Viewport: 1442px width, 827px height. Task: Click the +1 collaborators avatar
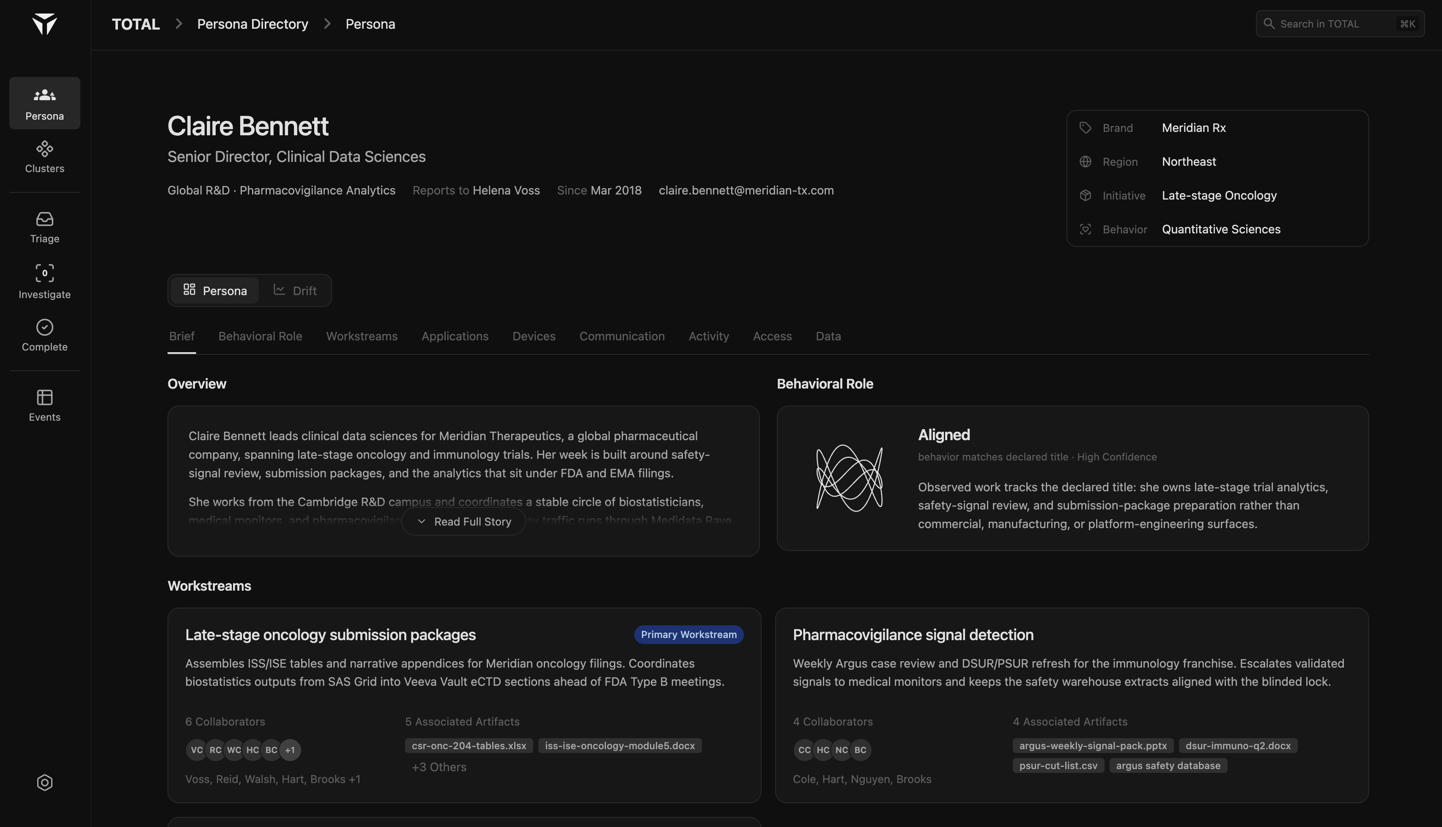pyautogui.click(x=290, y=750)
